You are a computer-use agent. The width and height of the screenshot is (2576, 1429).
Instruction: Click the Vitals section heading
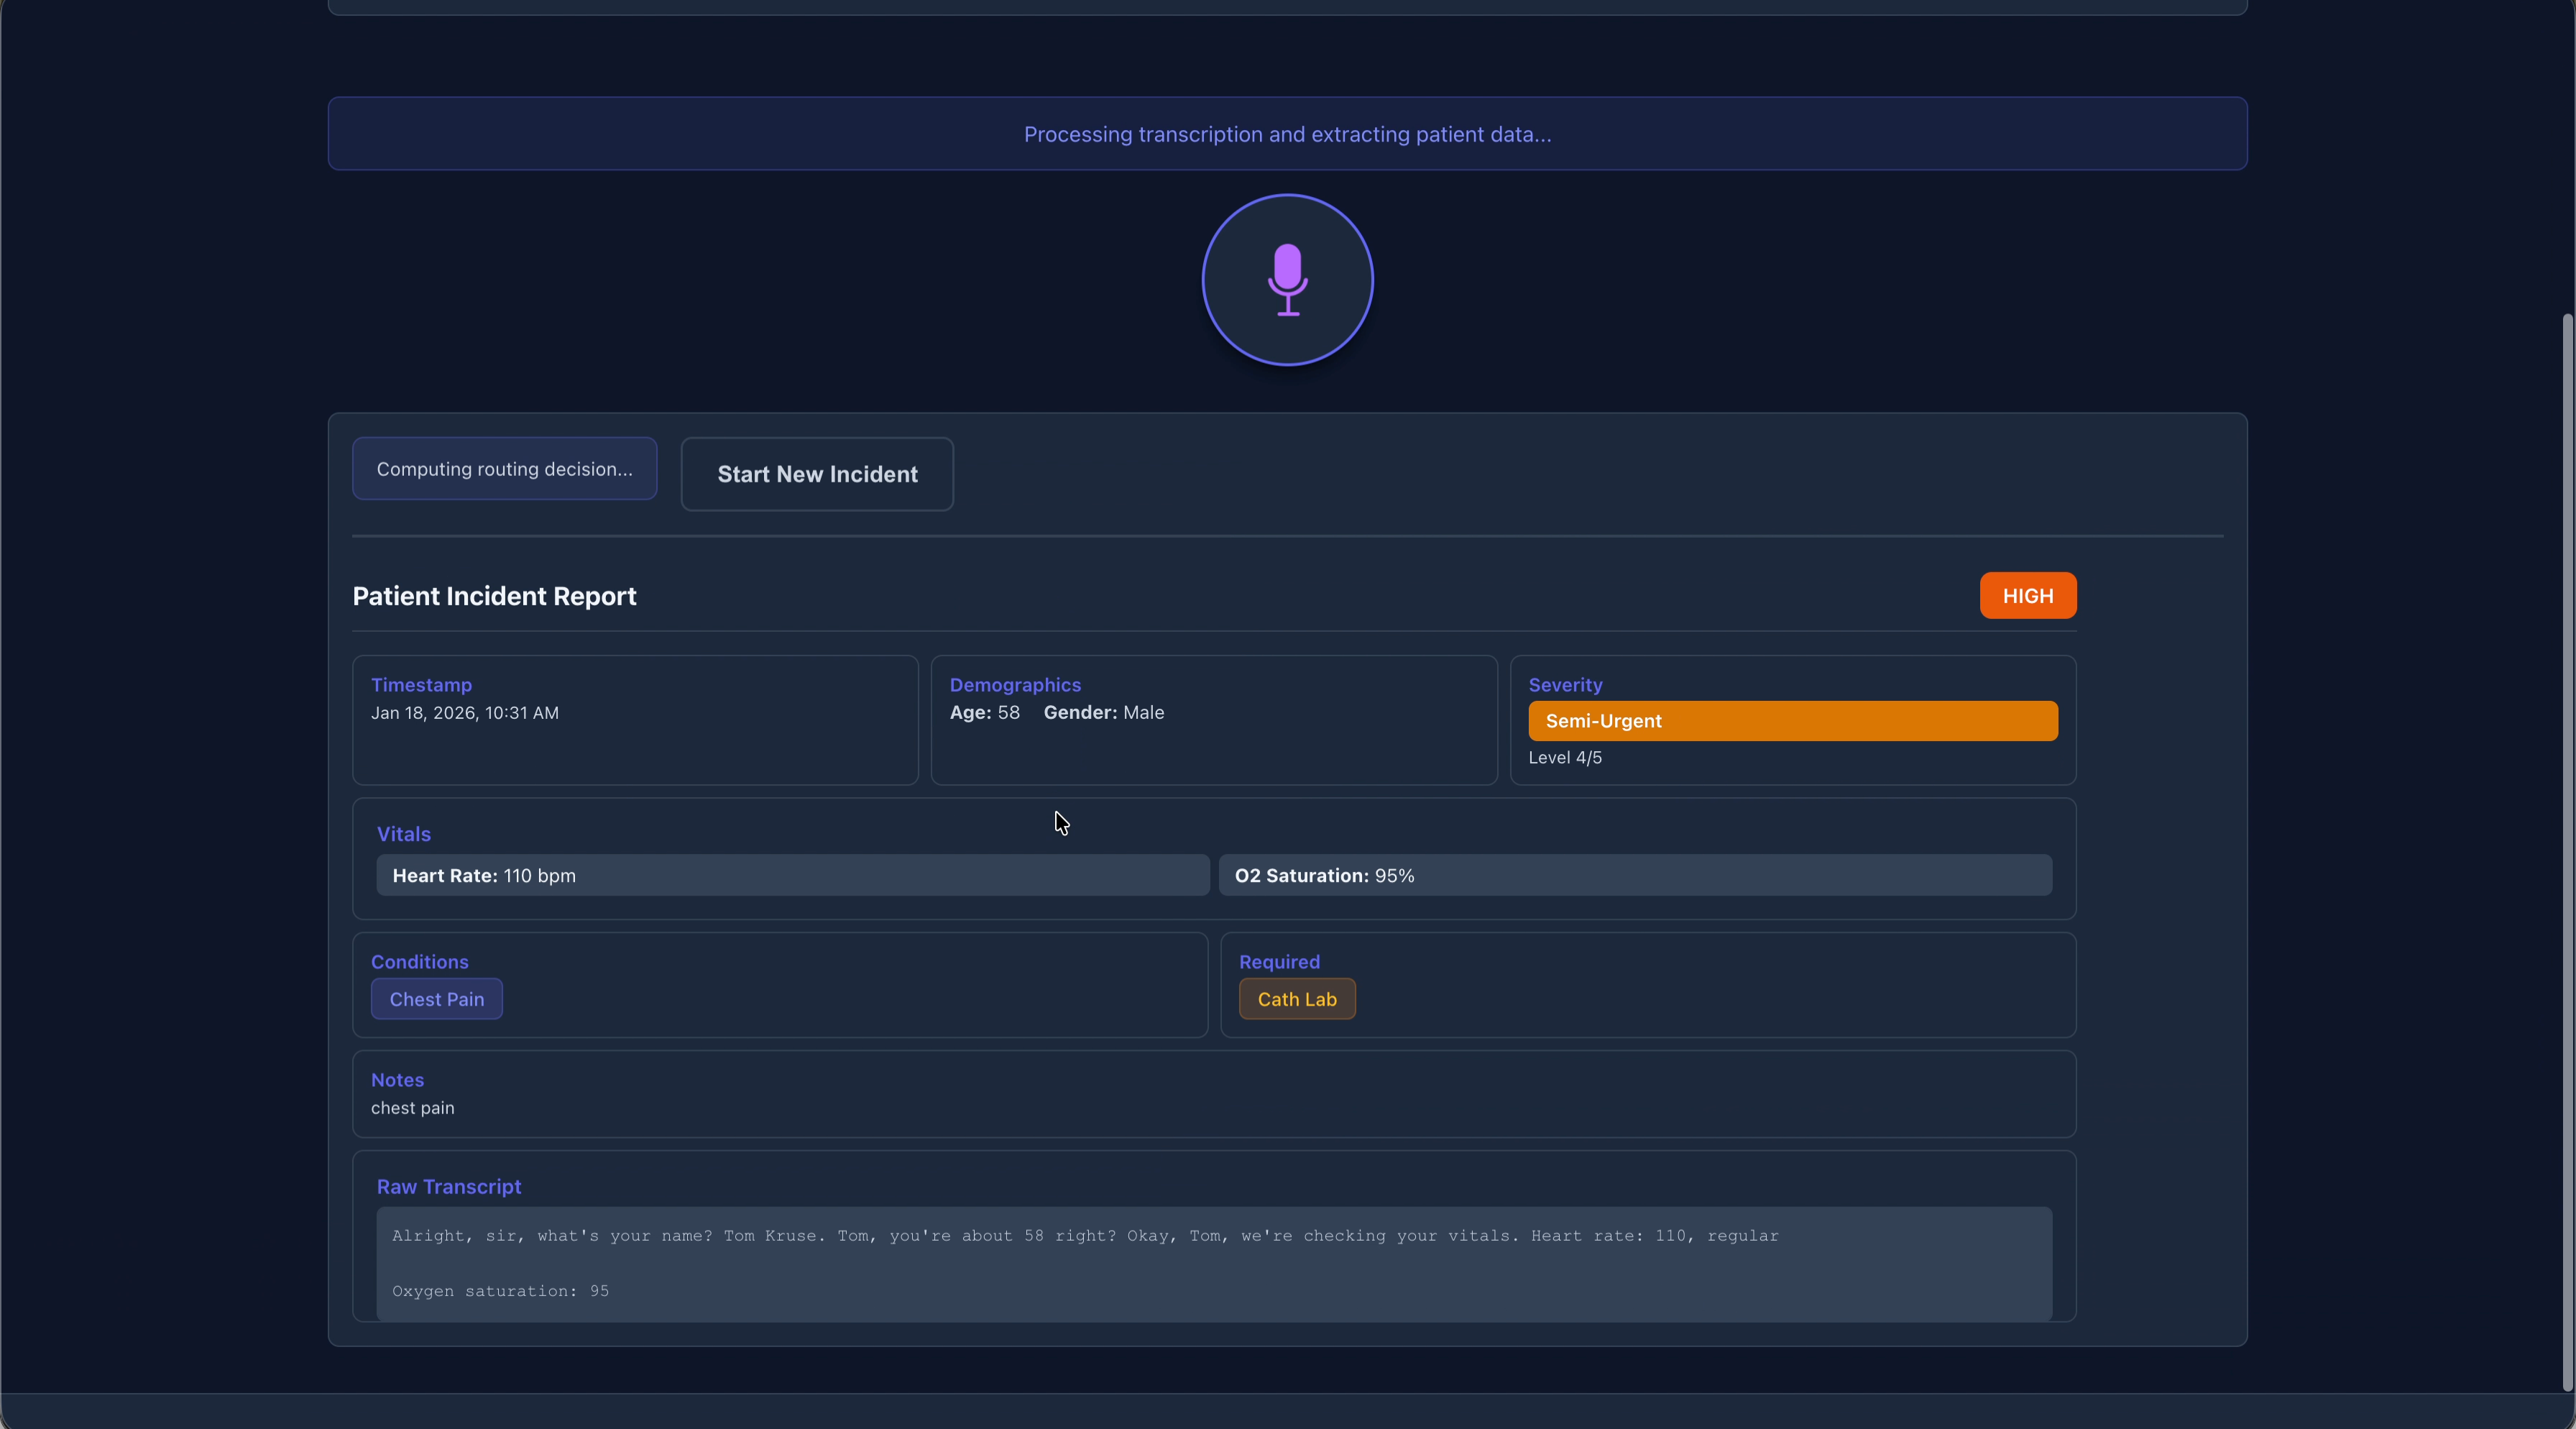pos(403,834)
